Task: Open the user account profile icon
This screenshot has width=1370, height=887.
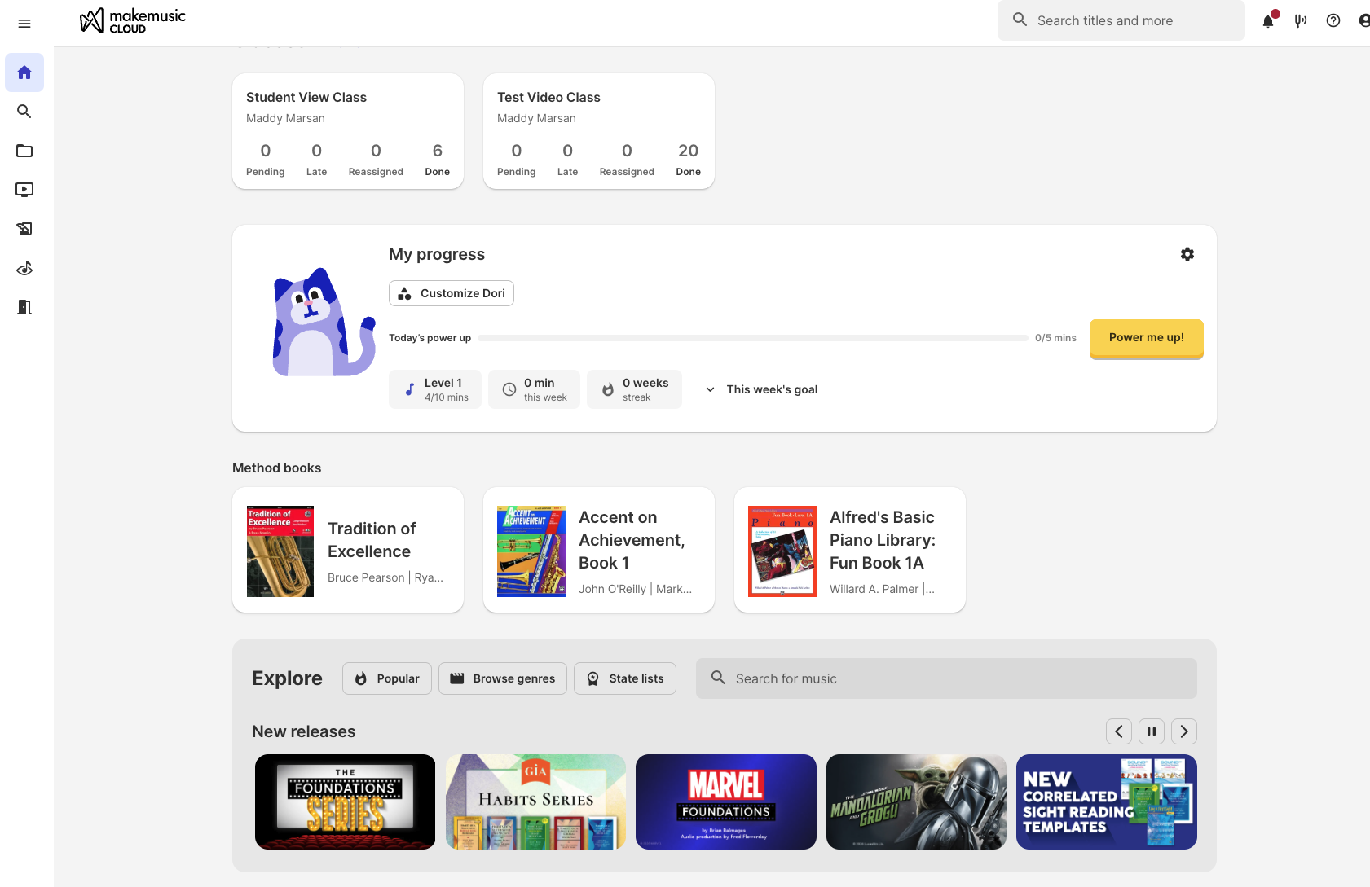Action: (1364, 20)
